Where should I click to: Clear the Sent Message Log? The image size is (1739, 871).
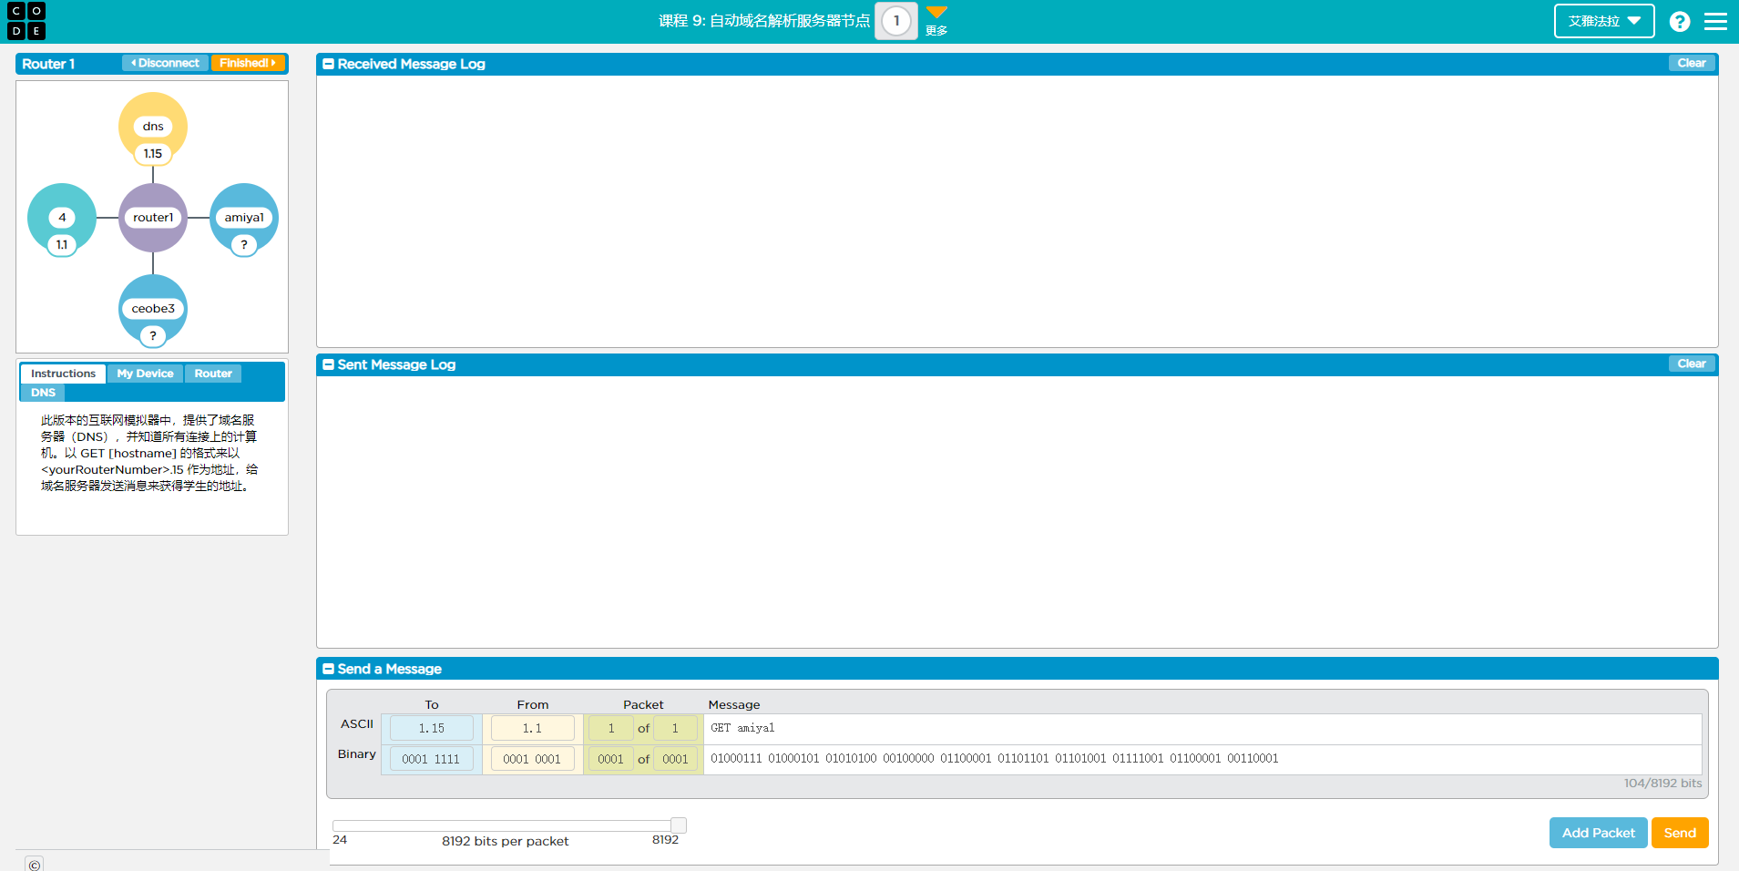click(1692, 364)
